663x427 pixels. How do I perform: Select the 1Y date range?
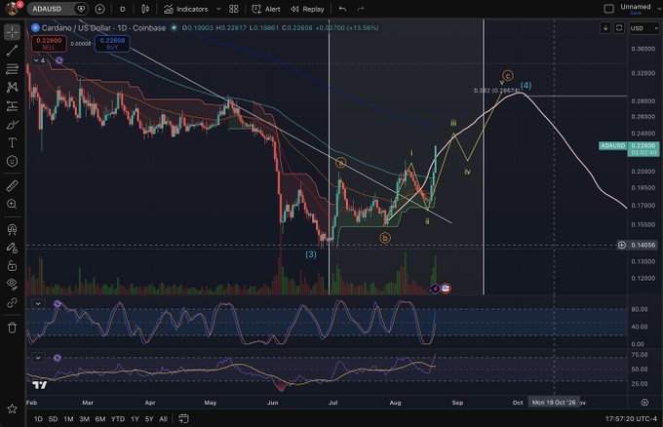click(x=135, y=419)
